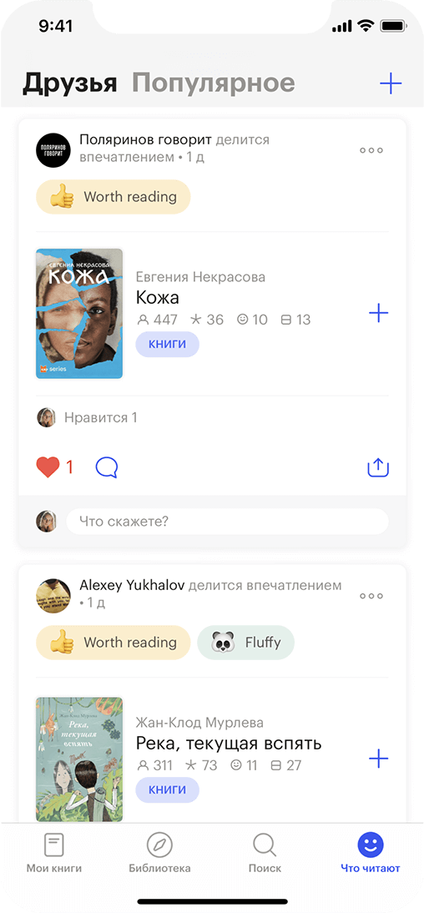The image size is (424, 913).
Task: Click the Что скажете? comment field
Action: 227,521
